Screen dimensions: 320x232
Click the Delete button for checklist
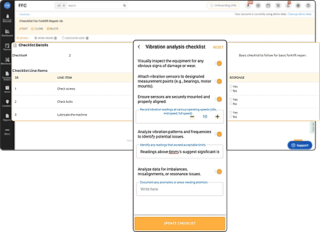pos(52,28)
